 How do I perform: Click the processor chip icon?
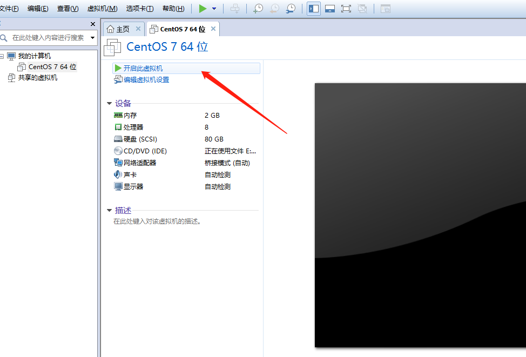(118, 127)
